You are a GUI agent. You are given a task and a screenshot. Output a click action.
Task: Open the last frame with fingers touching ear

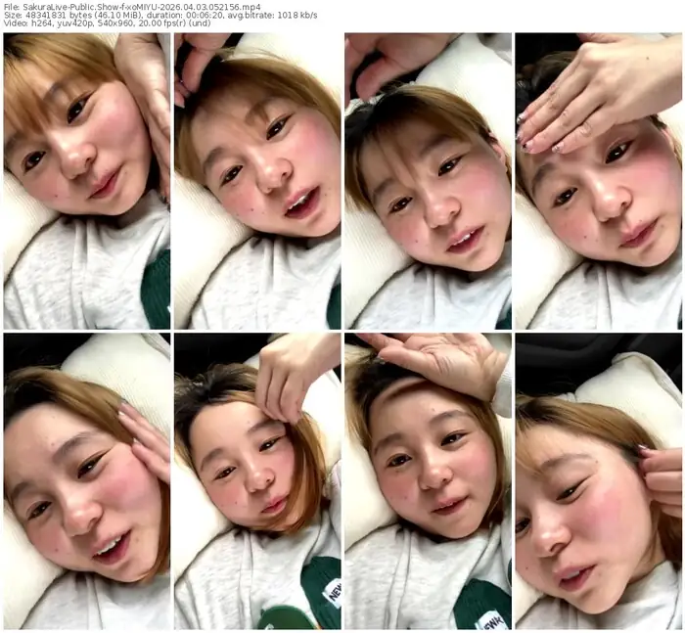click(x=599, y=480)
